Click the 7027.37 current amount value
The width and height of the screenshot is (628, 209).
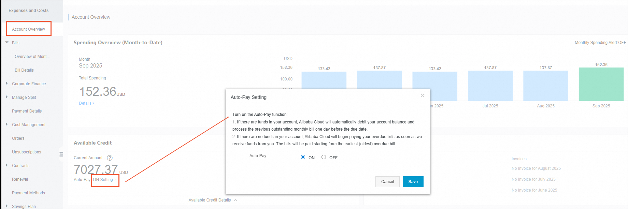tap(96, 169)
